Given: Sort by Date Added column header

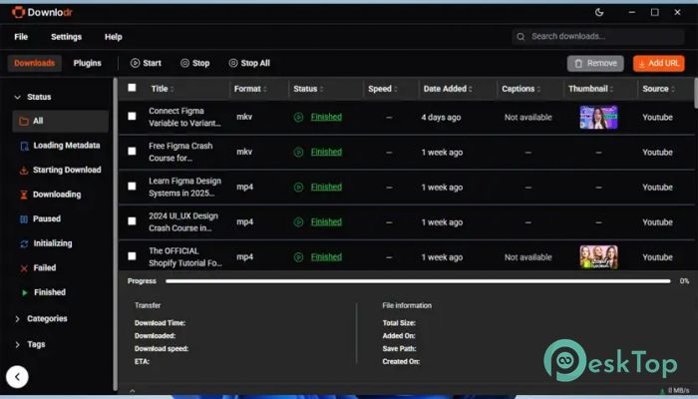Looking at the screenshot, I should point(448,89).
